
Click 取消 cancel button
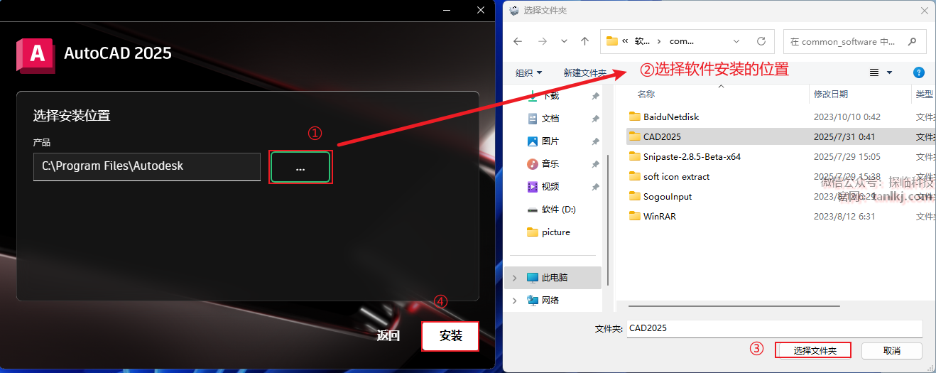pos(892,350)
